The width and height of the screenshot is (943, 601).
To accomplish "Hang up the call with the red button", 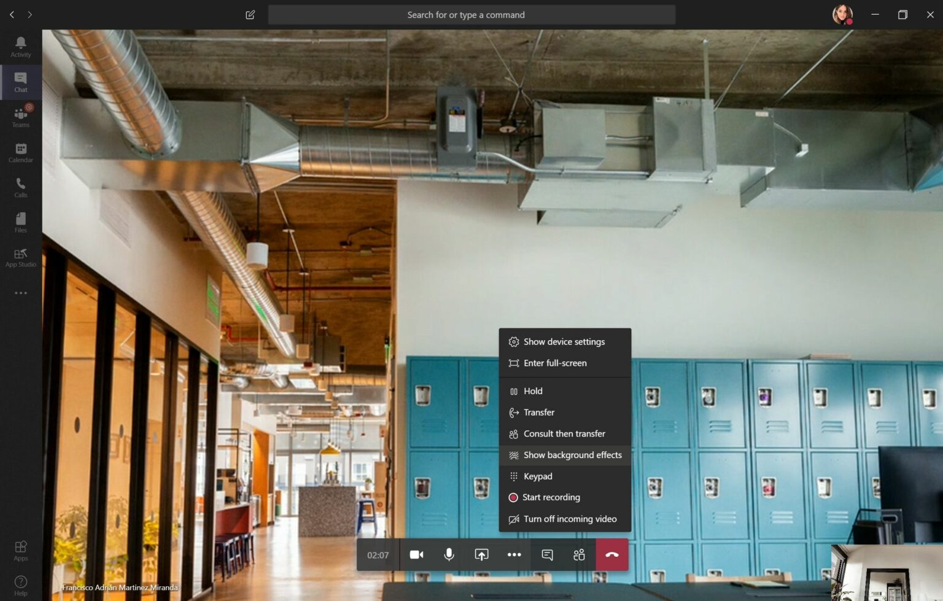I will coord(611,554).
